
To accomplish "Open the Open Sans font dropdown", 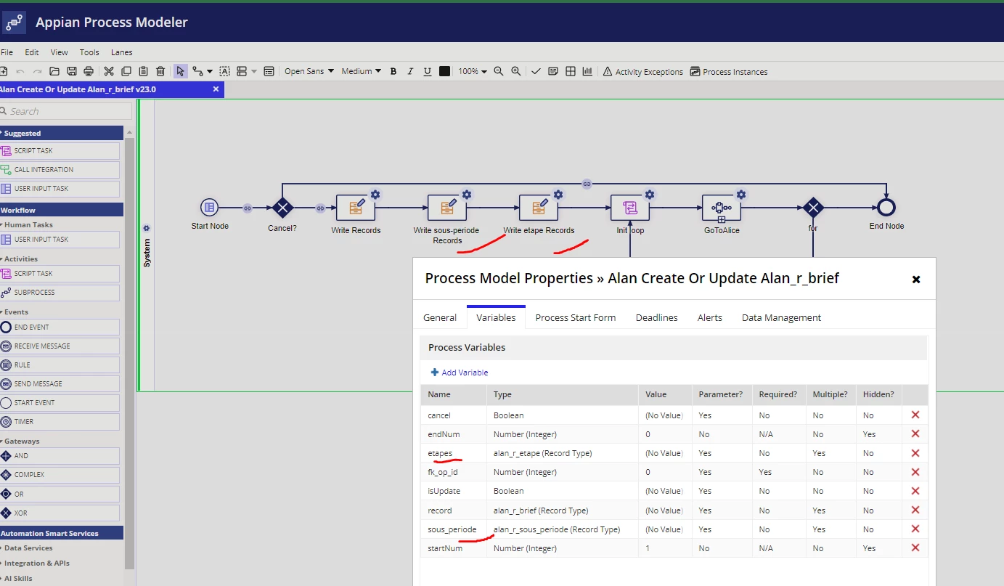I will point(309,71).
